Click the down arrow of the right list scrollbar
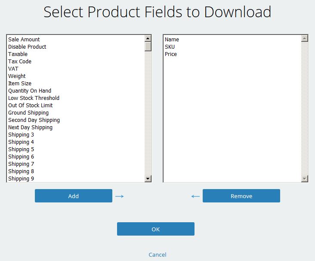The height and width of the screenshot is (261, 315). (305, 178)
